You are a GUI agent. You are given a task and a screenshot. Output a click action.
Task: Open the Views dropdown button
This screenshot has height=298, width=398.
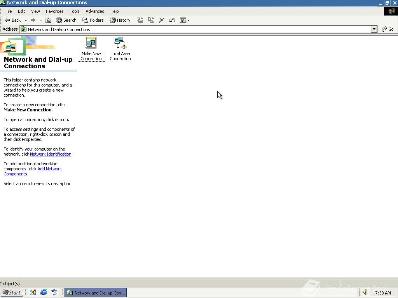click(185, 20)
